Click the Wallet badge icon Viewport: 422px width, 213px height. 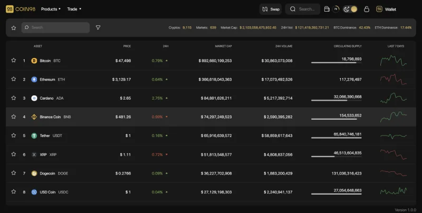[x=379, y=9]
